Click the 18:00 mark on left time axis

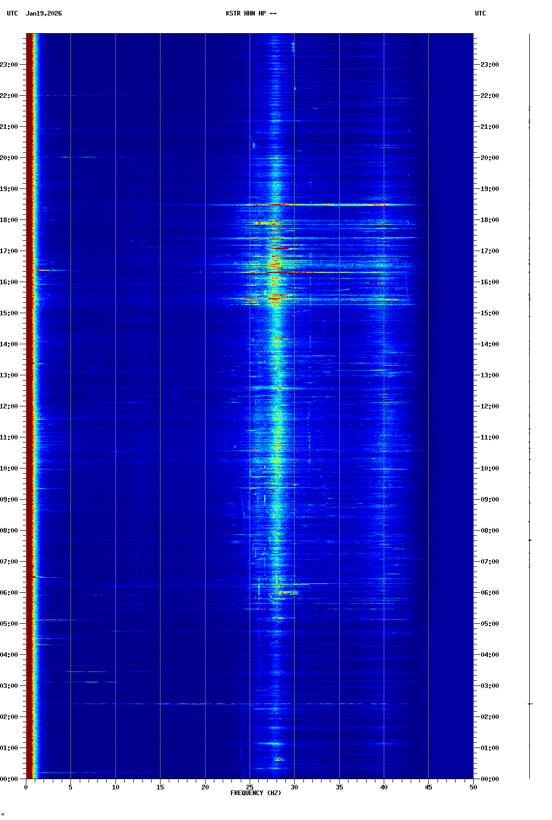tap(9, 220)
